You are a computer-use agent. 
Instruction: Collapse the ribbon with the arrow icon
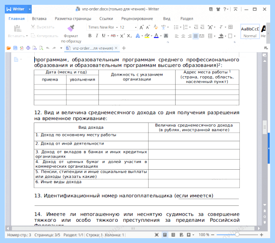(235, 9)
